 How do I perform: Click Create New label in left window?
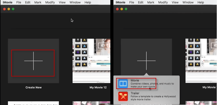click(34, 87)
